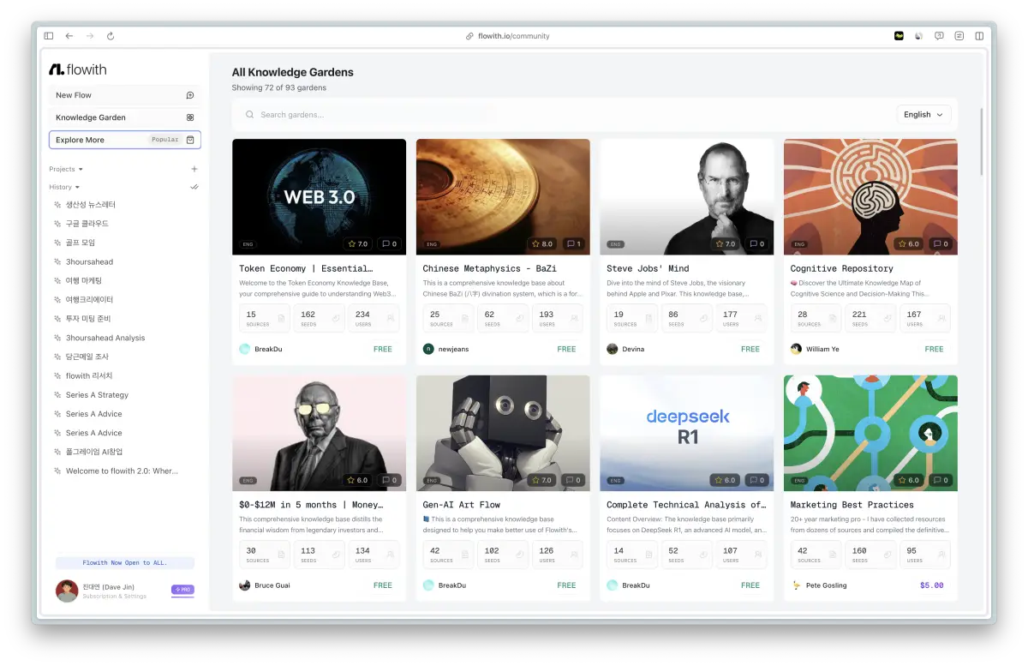The height and width of the screenshot is (666, 1028).
Task: Click the star rating on Cognitive Repository card
Action: pos(909,243)
